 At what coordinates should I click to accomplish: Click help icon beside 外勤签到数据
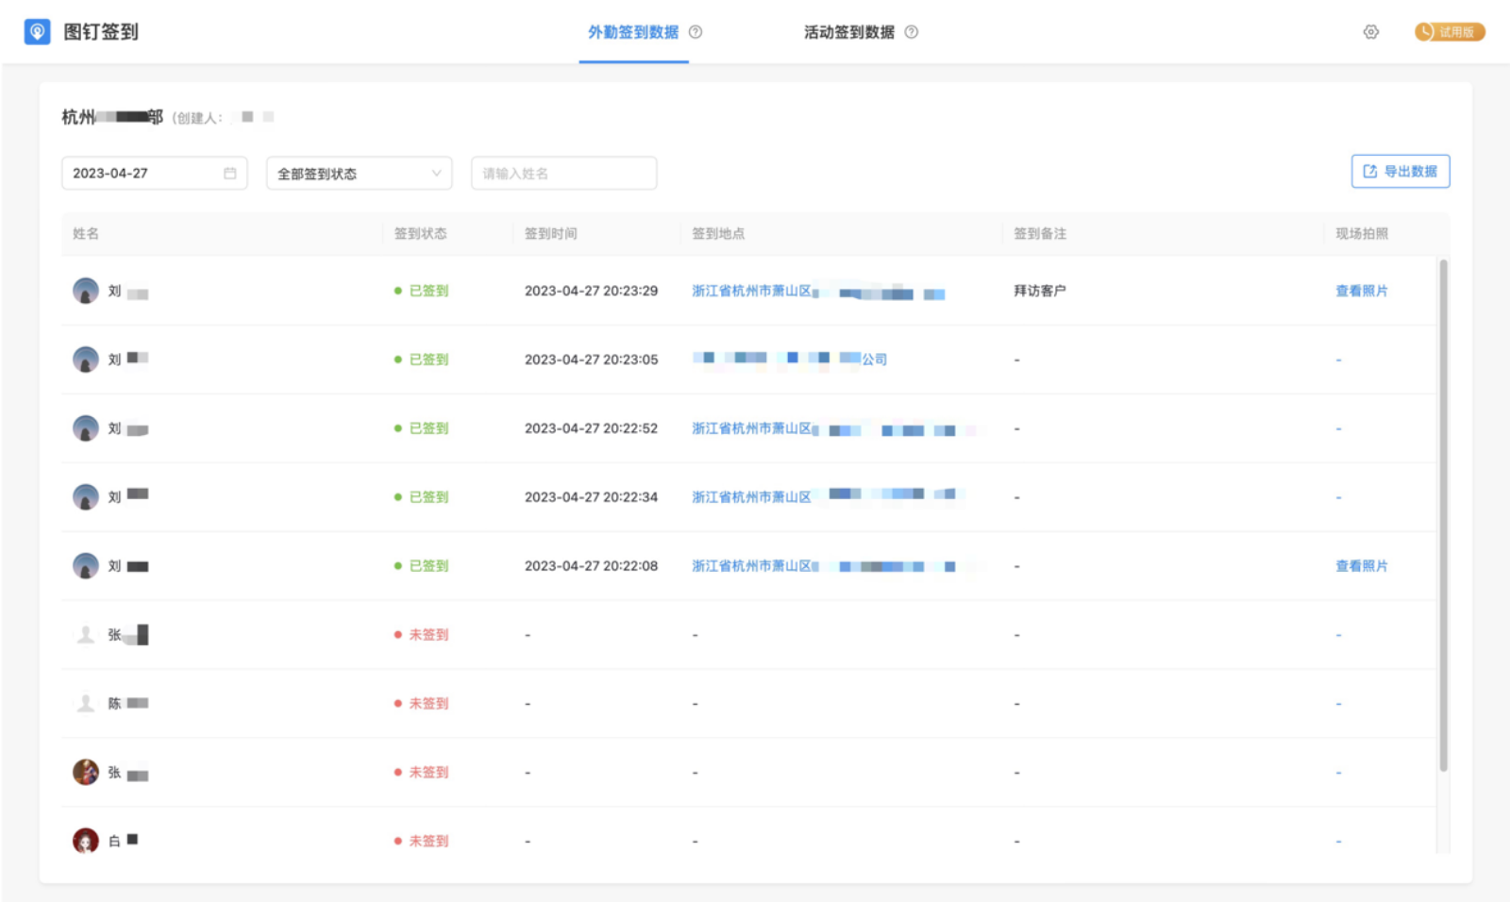[x=696, y=32]
